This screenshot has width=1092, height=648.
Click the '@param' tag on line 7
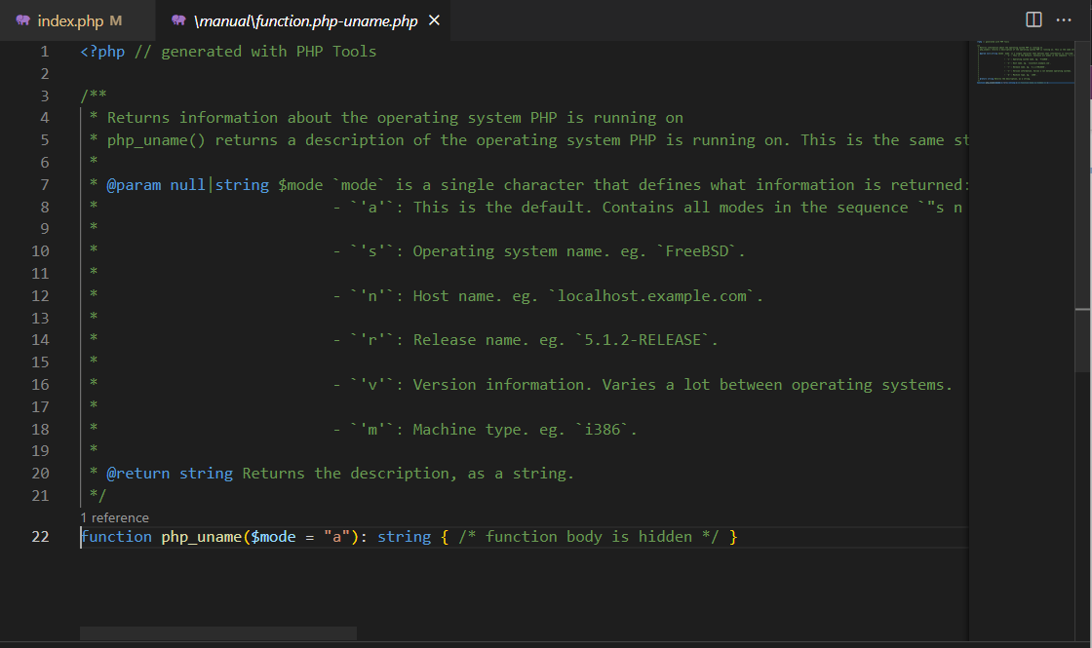tap(134, 184)
